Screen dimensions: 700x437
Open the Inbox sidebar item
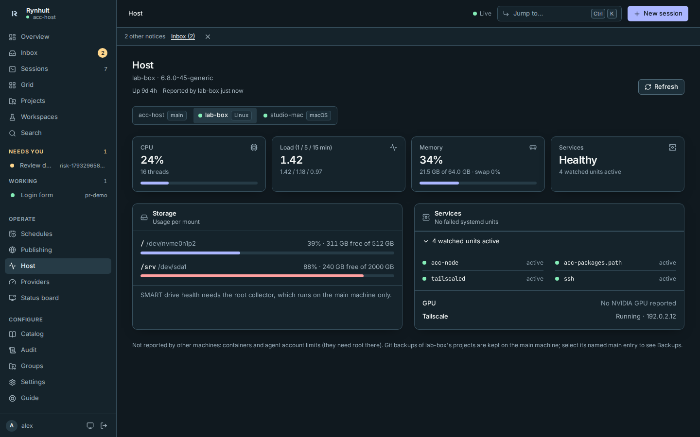(x=58, y=53)
